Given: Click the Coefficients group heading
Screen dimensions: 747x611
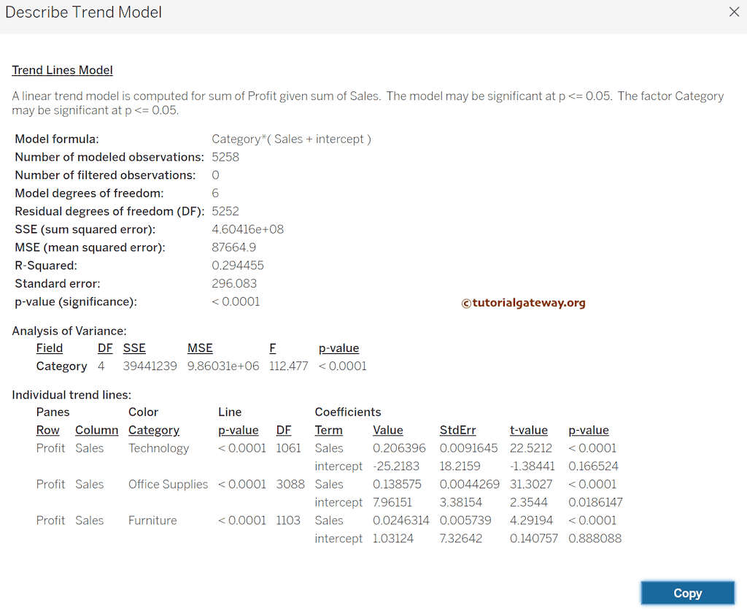Looking at the screenshot, I should (x=348, y=412).
